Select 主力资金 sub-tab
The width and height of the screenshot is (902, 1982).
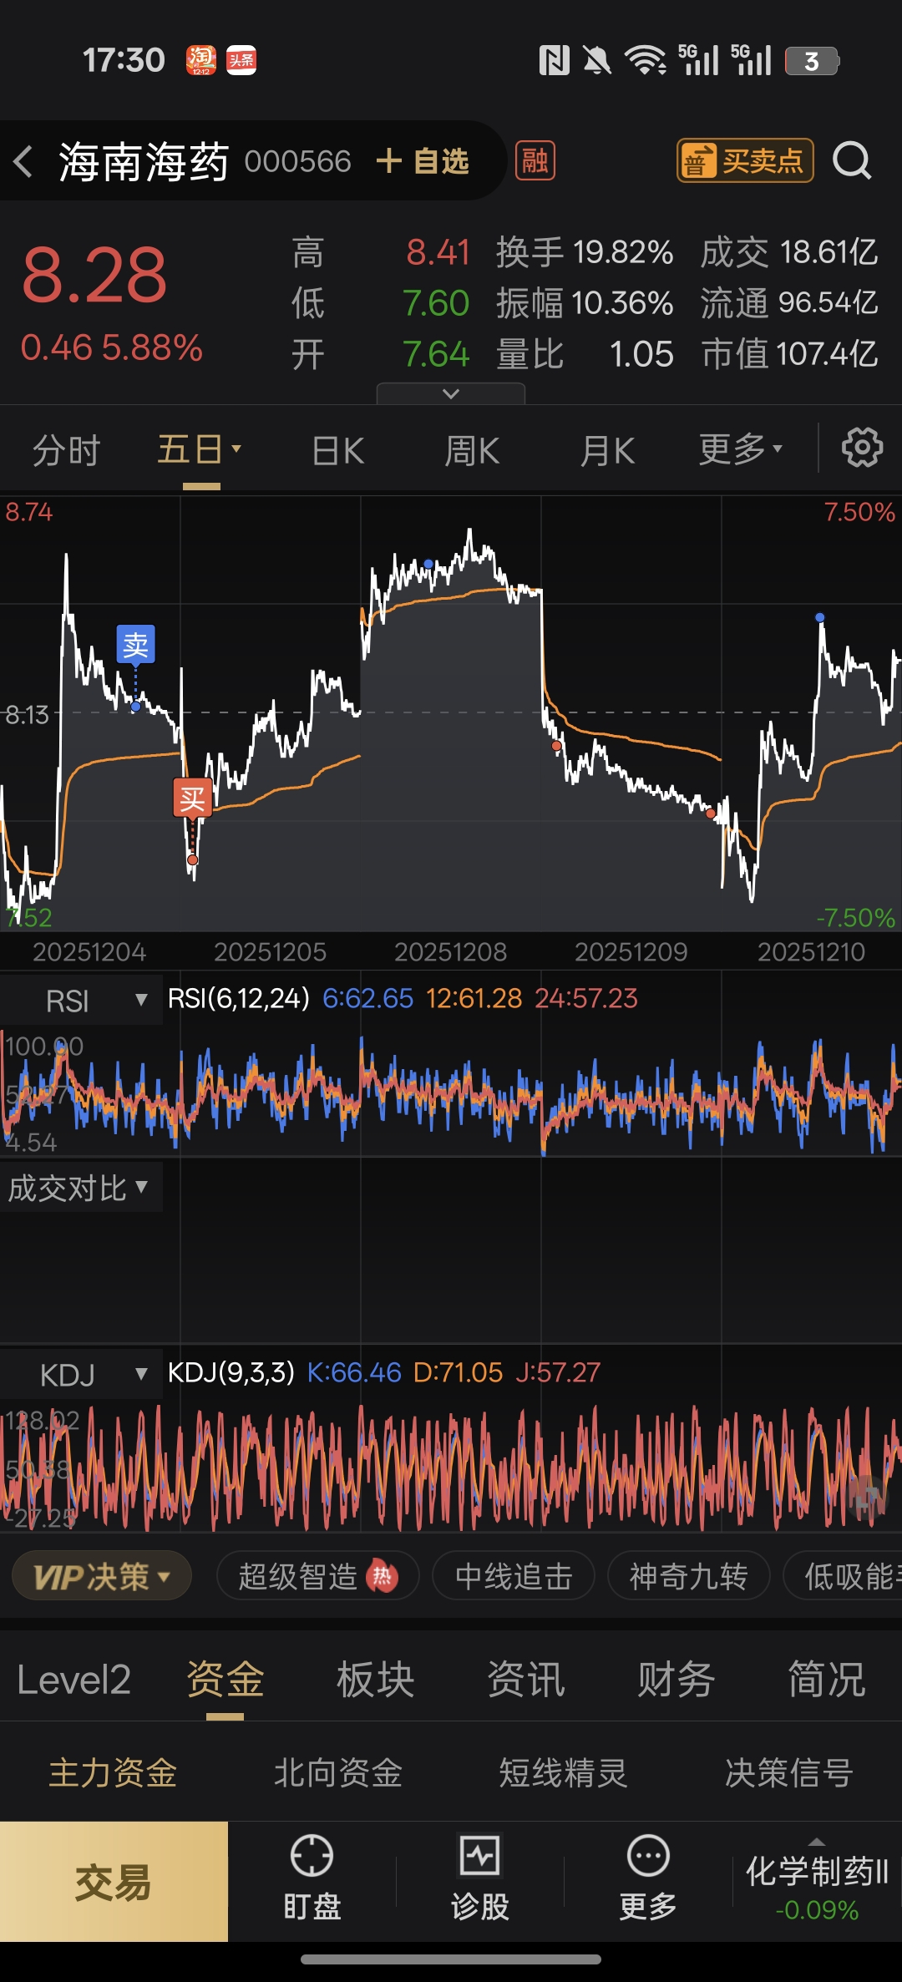[113, 1772]
